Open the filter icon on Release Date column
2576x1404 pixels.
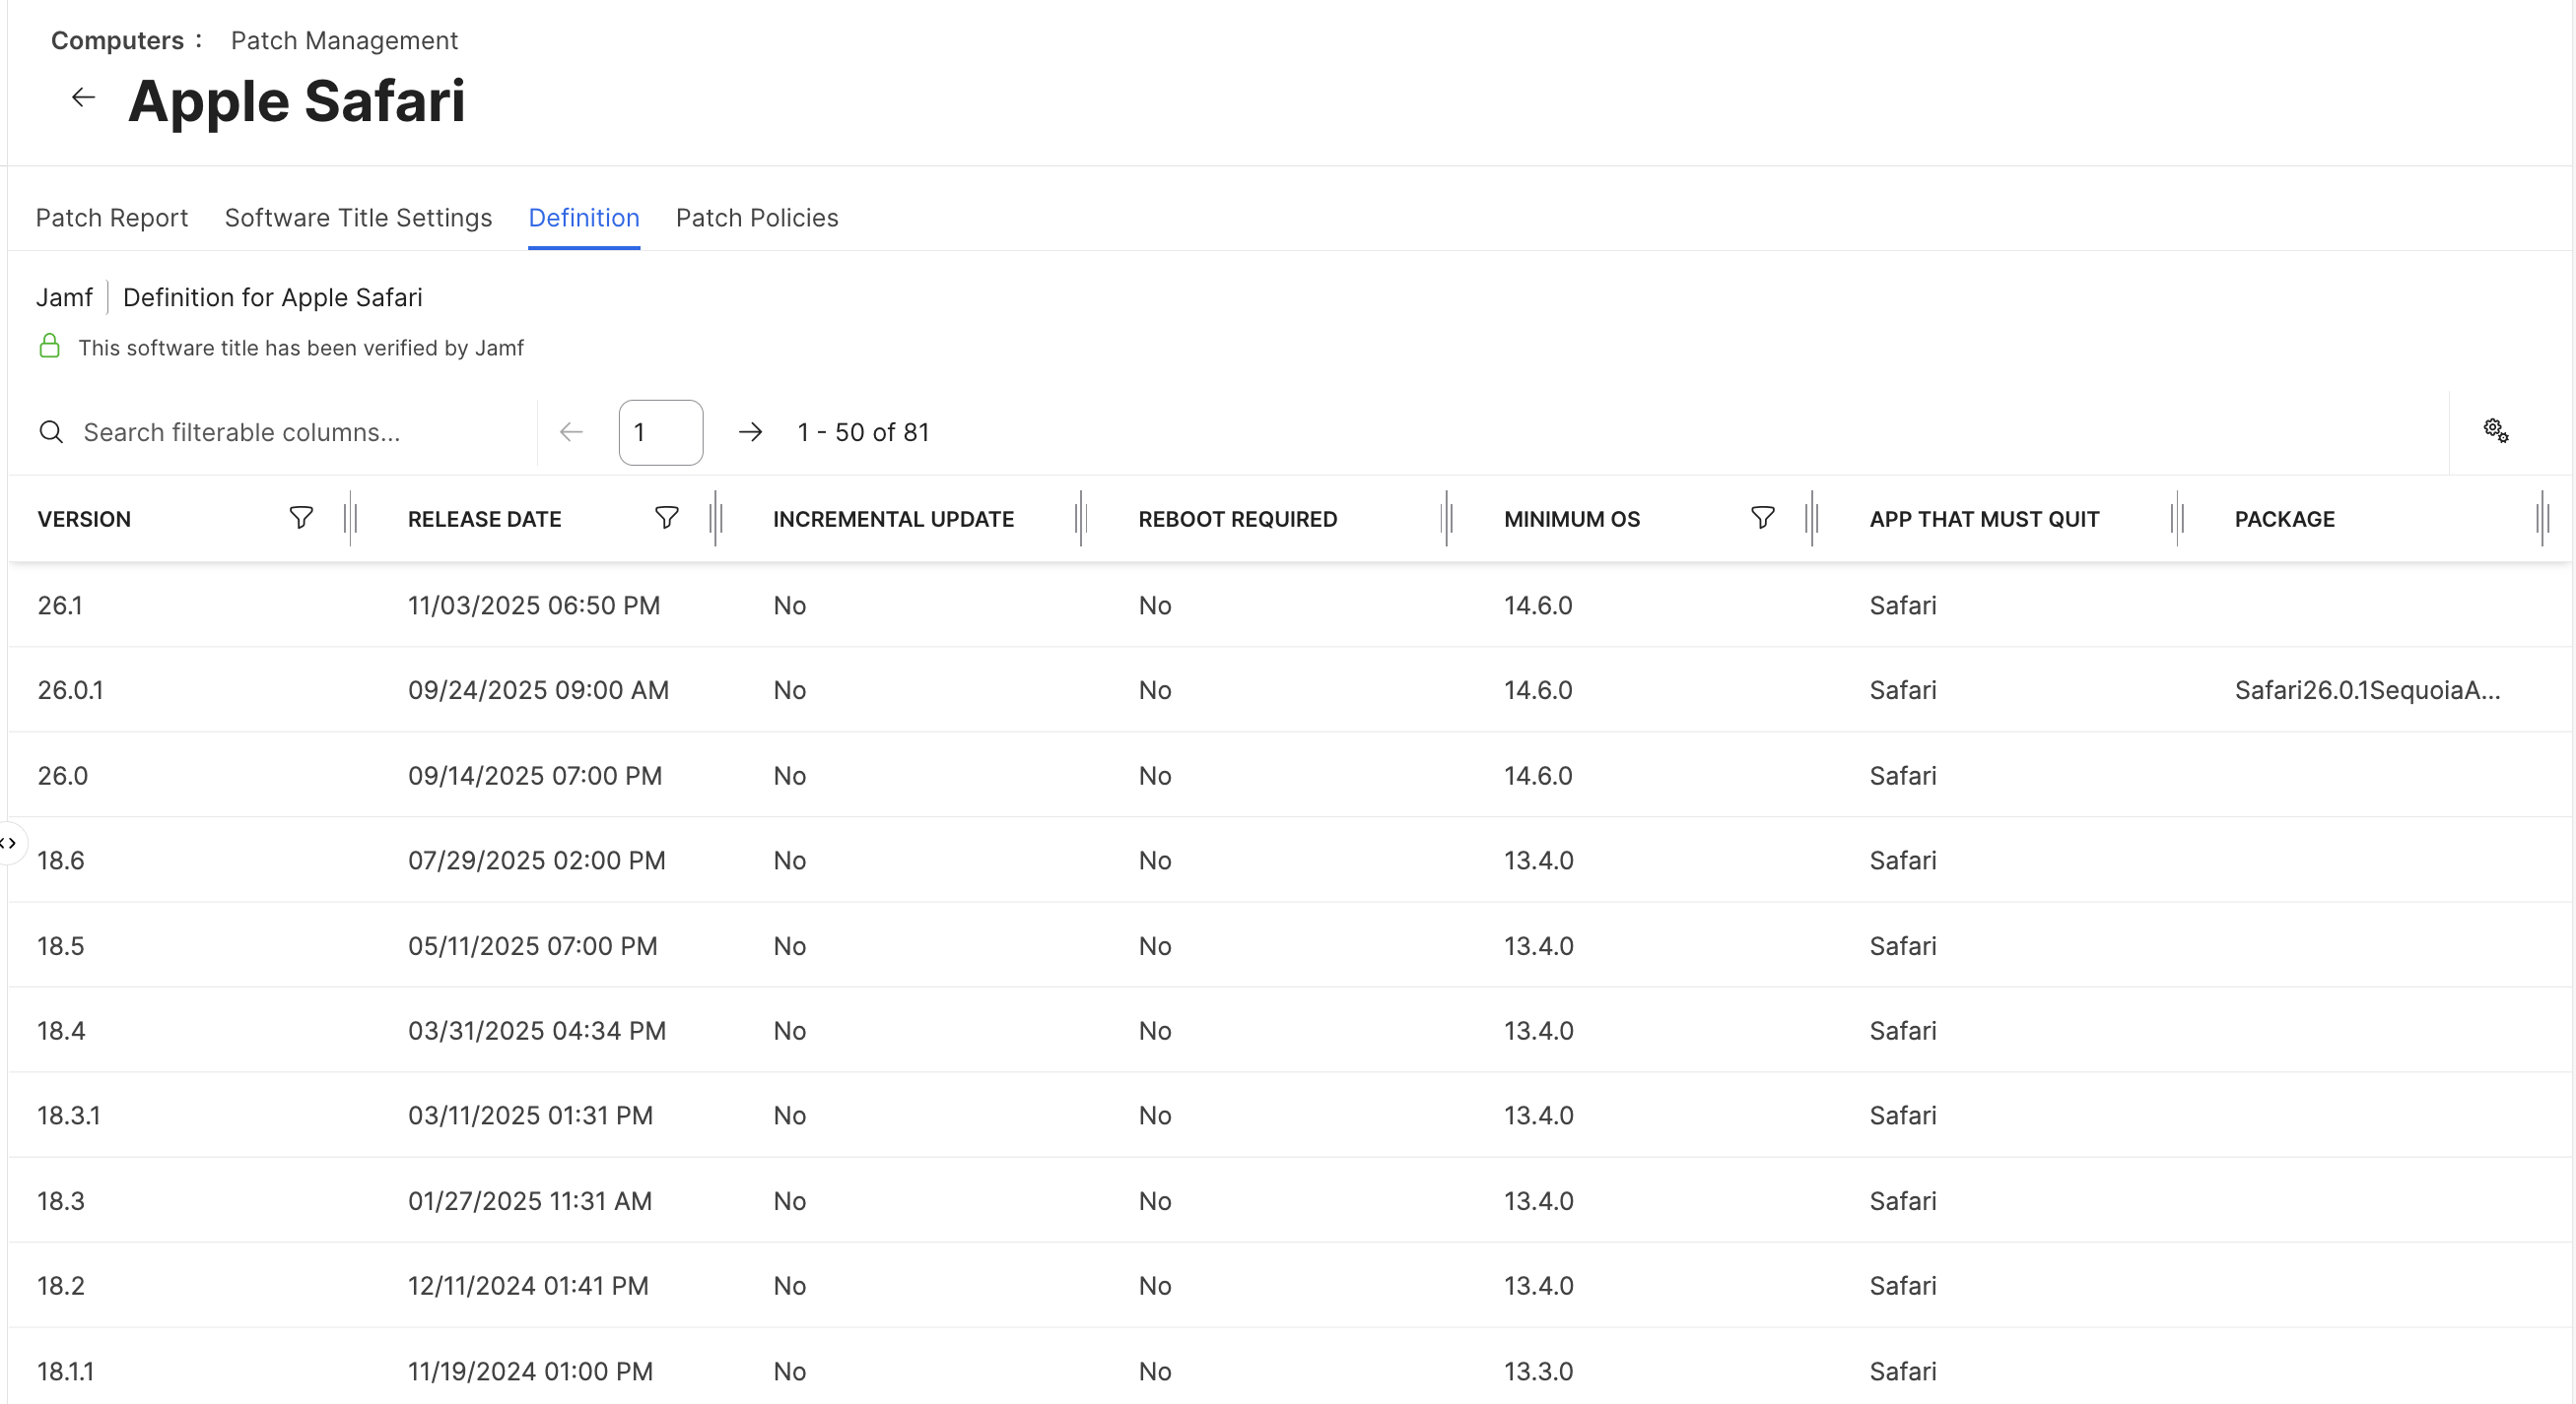(x=666, y=518)
